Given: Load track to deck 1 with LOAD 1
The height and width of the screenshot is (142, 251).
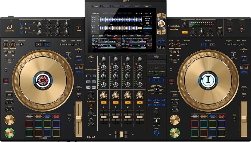Looking at the screenshot, I should point(159,42).
